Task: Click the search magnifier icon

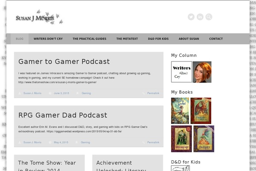Action: (209, 17)
